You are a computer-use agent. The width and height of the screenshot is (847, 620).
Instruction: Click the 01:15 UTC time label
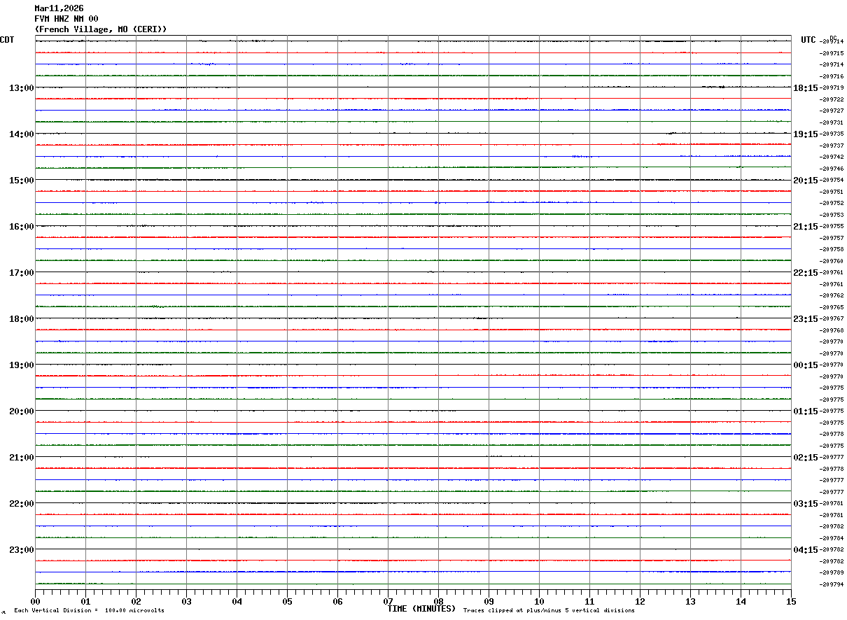tap(805, 411)
